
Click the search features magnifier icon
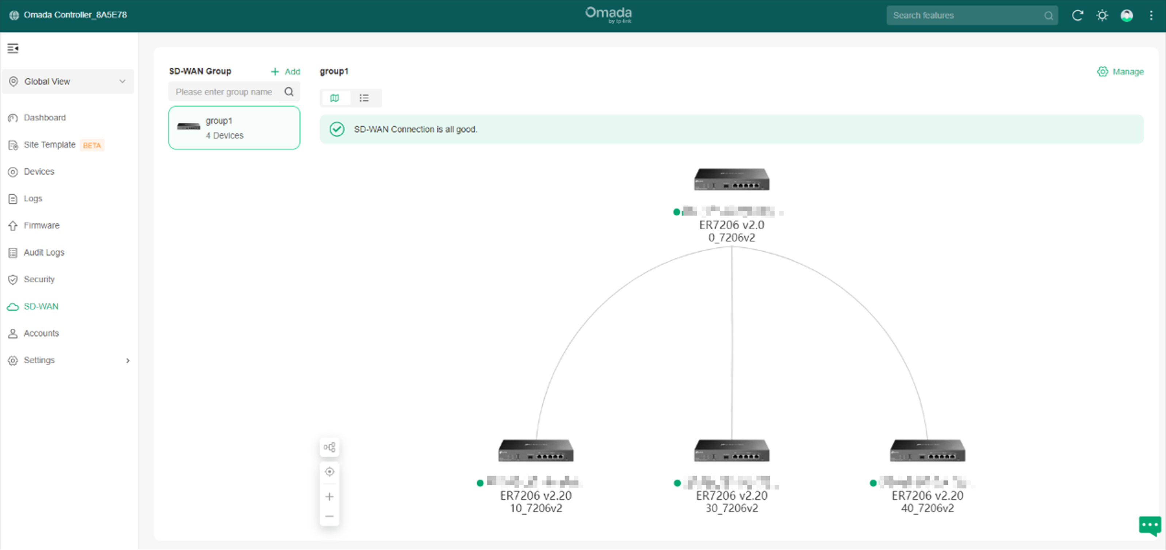[1048, 16]
